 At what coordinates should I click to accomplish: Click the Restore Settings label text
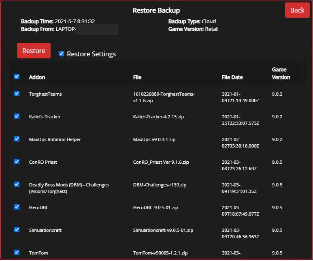(91, 54)
